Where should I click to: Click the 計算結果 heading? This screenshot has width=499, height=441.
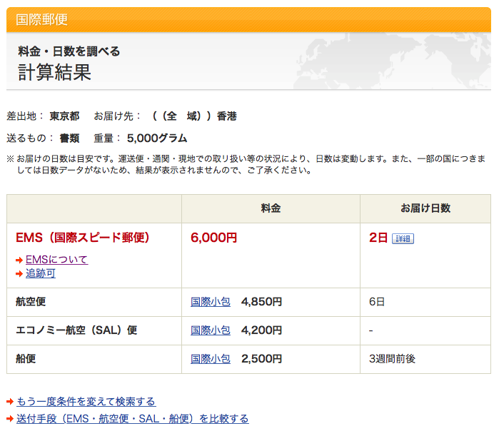point(54,73)
